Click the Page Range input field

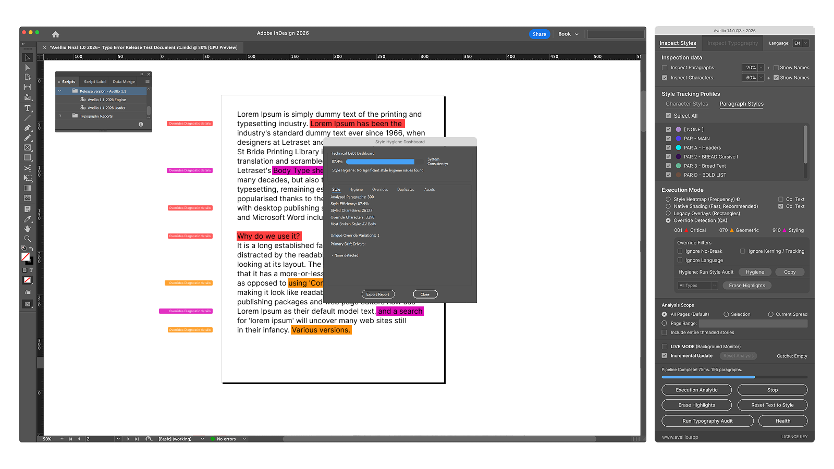point(753,324)
